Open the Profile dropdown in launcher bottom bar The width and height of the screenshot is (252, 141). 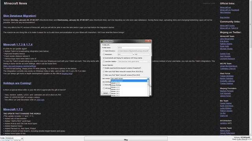coord(14,138)
